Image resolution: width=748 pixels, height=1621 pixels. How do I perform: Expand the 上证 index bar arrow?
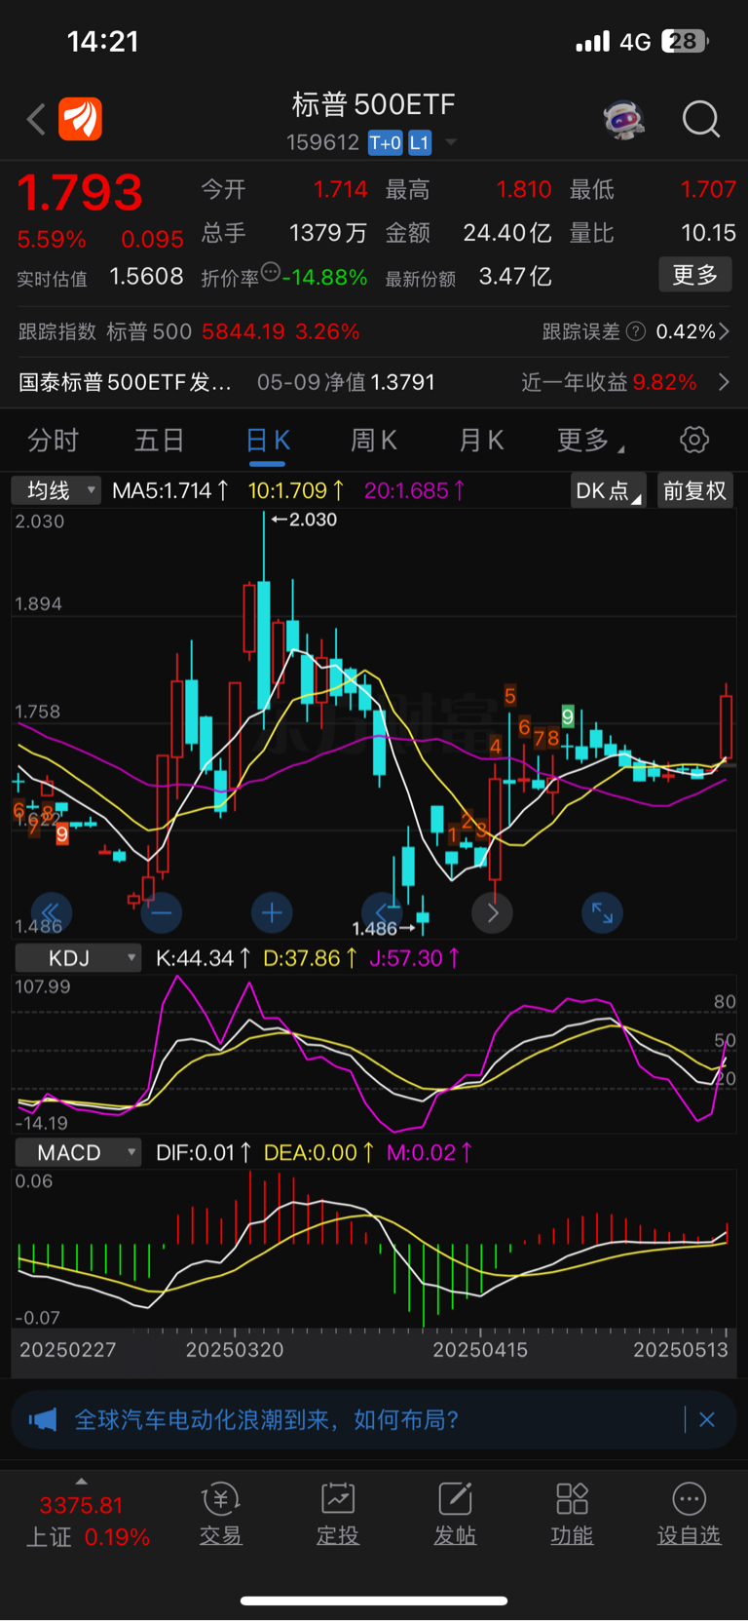point(82,1482)
